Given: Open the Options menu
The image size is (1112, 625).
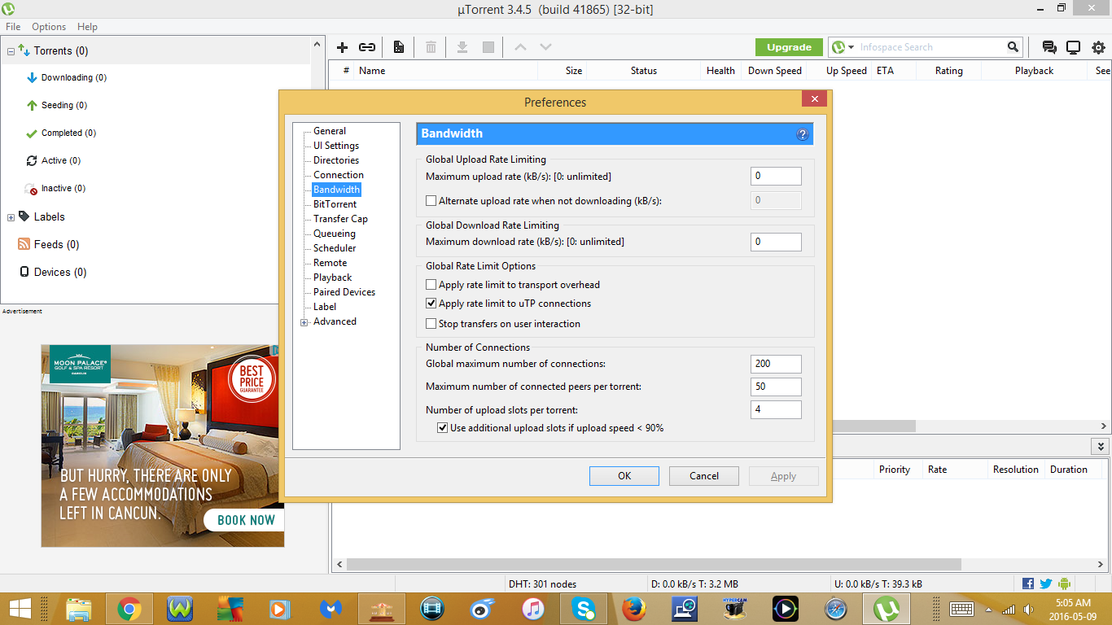Looking at the screenshot, I should 49,27.
